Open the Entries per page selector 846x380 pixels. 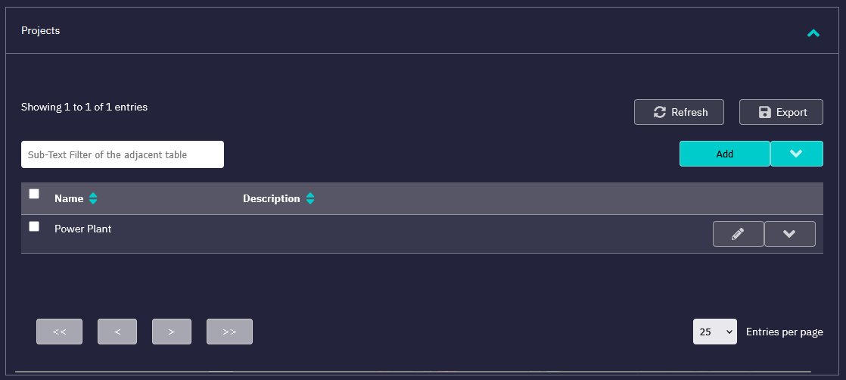click(714, 332)
